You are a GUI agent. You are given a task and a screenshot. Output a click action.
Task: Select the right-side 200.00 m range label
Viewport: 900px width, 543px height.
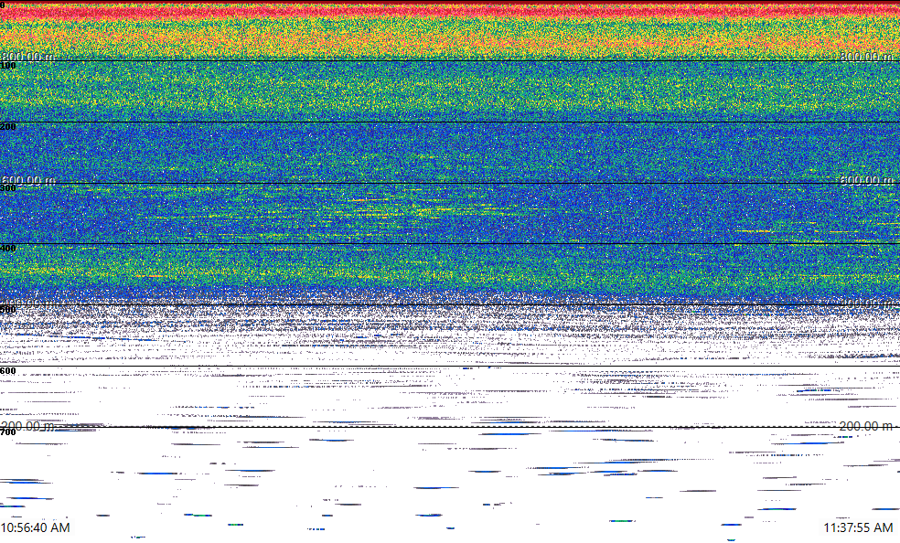tap(865, 426)
